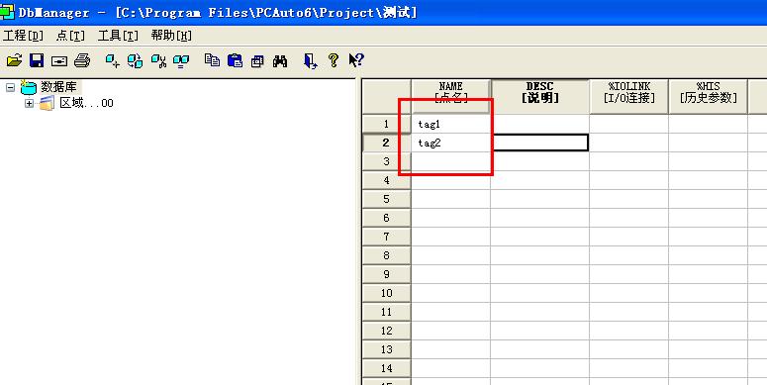Select the tag1 cell
This screenshot has width=767, height=385.
tap(451, 125)
